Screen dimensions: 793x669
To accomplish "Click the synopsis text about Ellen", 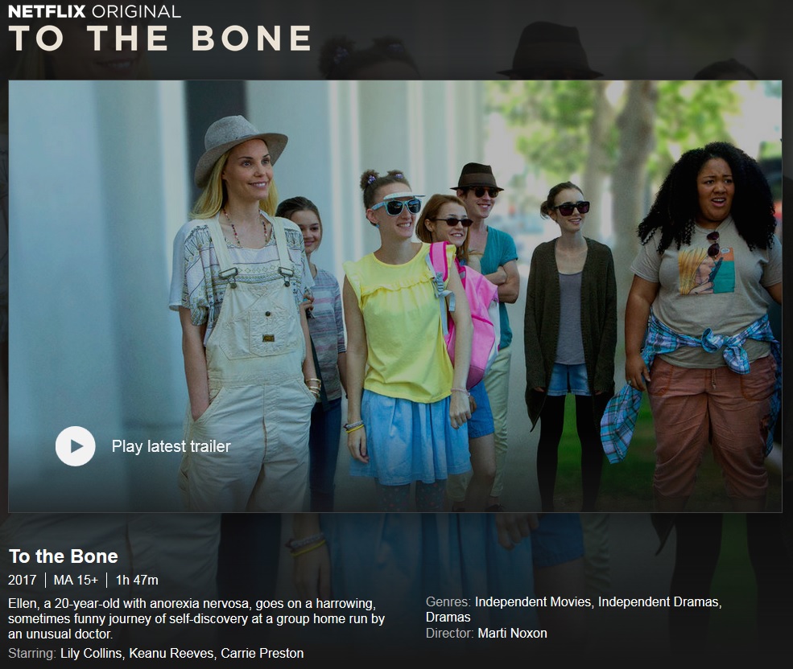I will click(196, 618).
